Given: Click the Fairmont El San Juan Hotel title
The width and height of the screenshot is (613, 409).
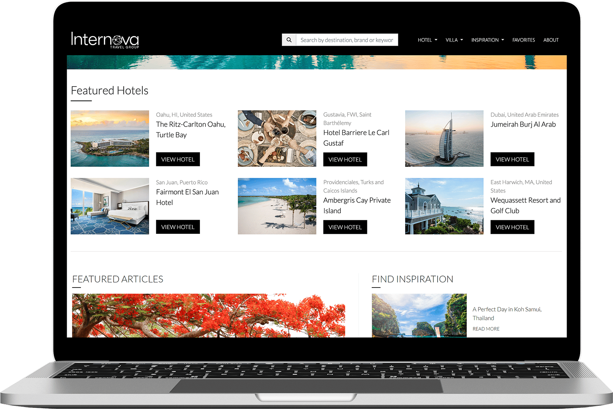Looking at the screenshot, I should 187,197.
